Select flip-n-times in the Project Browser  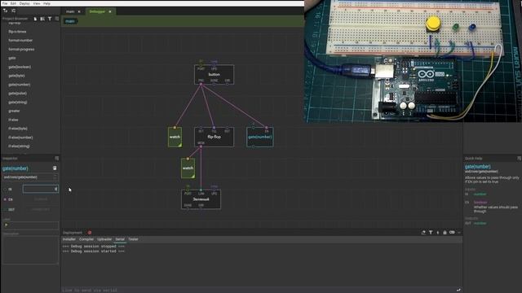[17, 32]
